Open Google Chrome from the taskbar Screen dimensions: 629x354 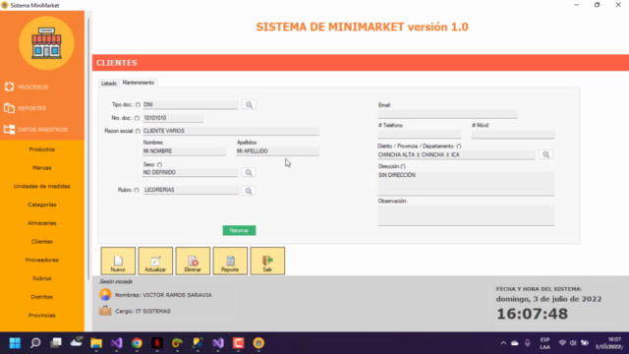click(137, 343)
